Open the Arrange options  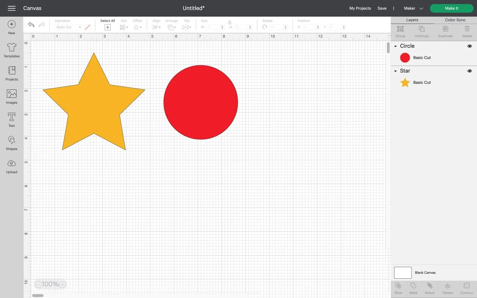172,27
